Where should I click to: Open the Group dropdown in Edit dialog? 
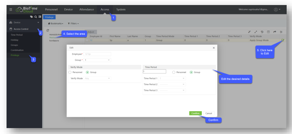click(97, 60)
